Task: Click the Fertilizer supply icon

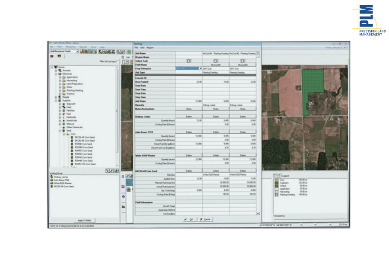Action: point(64,110)
